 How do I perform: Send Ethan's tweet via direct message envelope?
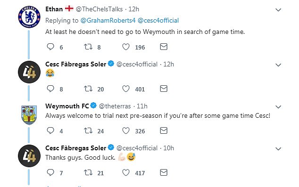[x=164, y=47]
